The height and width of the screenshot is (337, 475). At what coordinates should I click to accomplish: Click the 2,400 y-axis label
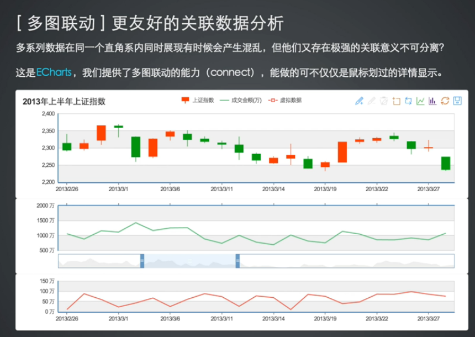coord(48,114)
